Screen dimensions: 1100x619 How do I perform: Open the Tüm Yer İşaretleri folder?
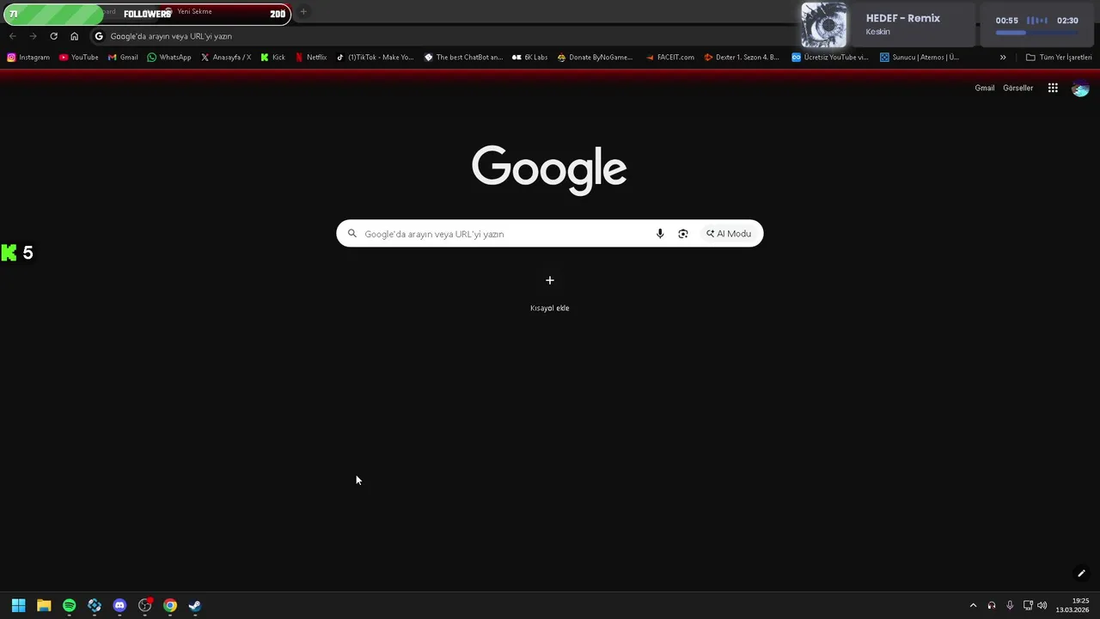coord(1059,58)
